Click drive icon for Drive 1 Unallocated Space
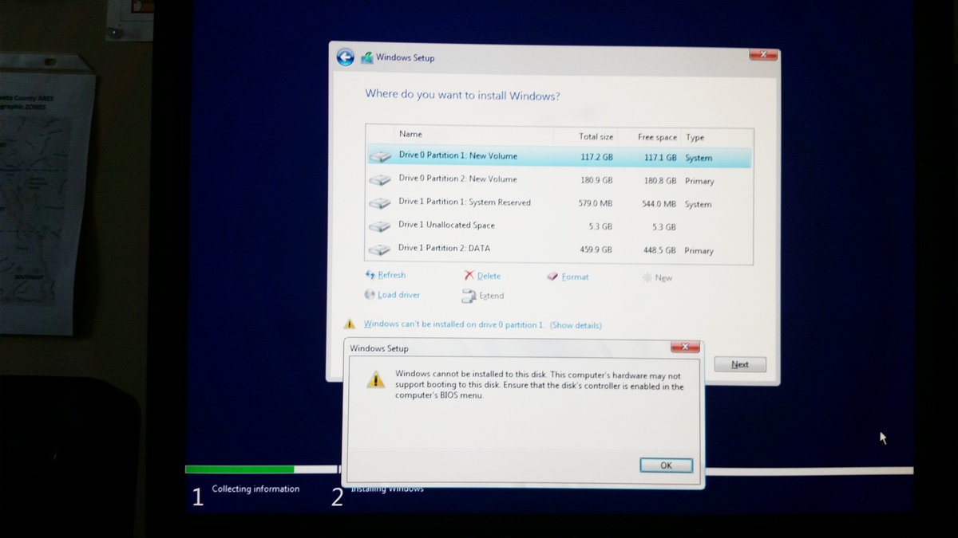This screenshot has width=958, height=538. (380, 226)
